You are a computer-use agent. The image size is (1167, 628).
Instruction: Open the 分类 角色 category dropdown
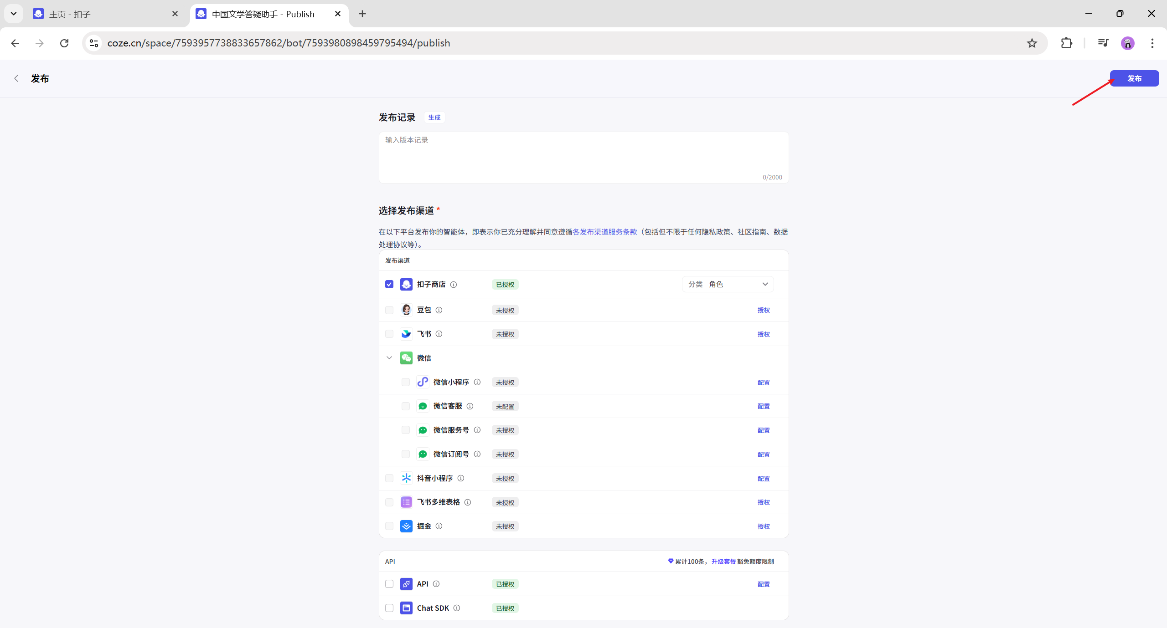click(728, 284)
